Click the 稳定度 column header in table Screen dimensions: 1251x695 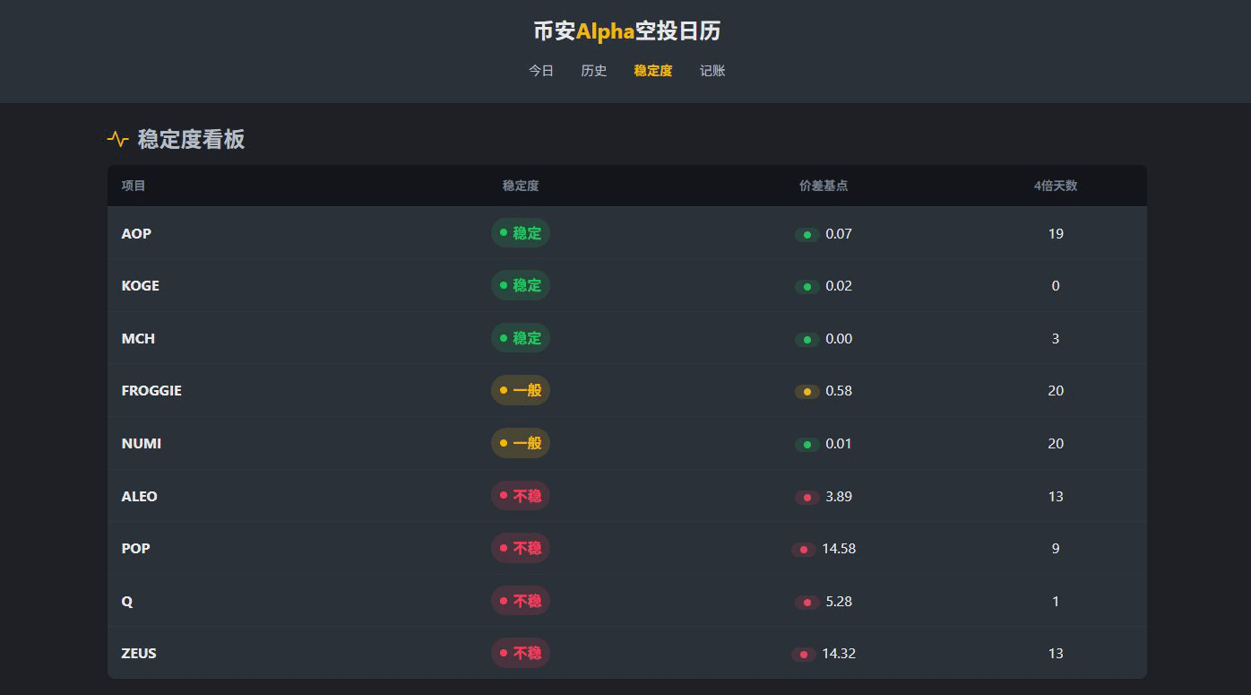tap(520, 186)
